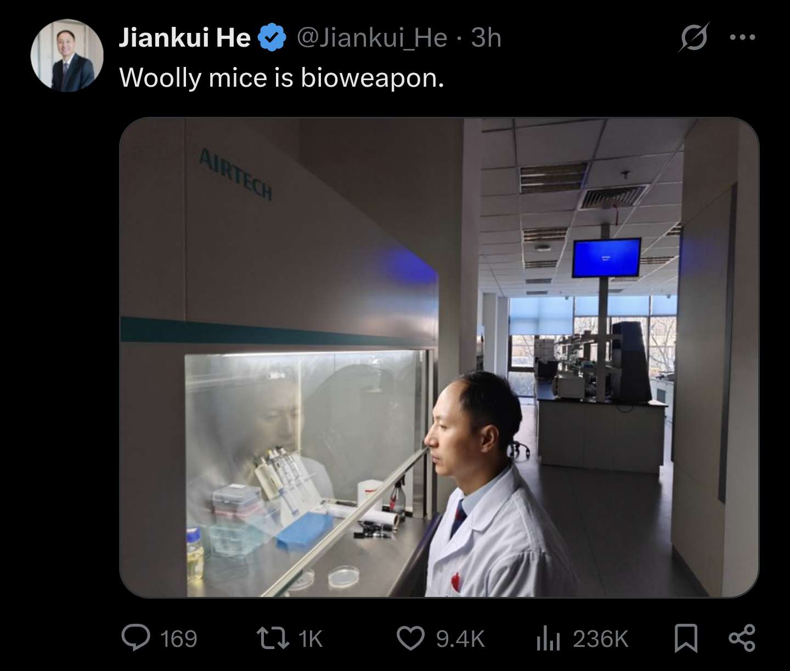Screen dimensions: 790x671
Task: Click the share post icon
Action: tap(742, 638)
